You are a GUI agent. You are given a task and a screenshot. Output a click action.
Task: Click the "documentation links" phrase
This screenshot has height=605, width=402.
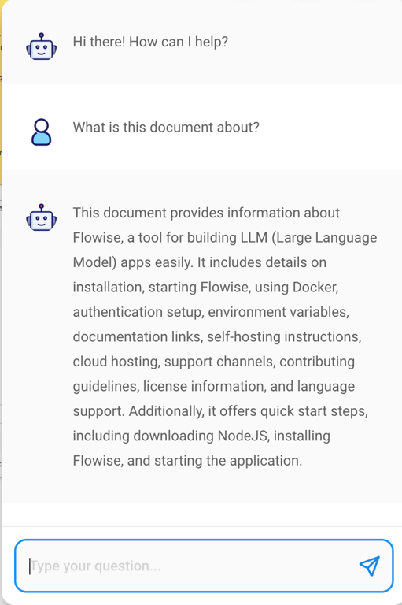138,337
